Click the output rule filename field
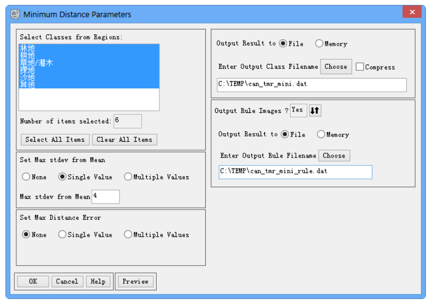Screen dimensions: 433x305 [x=295, y=172]
